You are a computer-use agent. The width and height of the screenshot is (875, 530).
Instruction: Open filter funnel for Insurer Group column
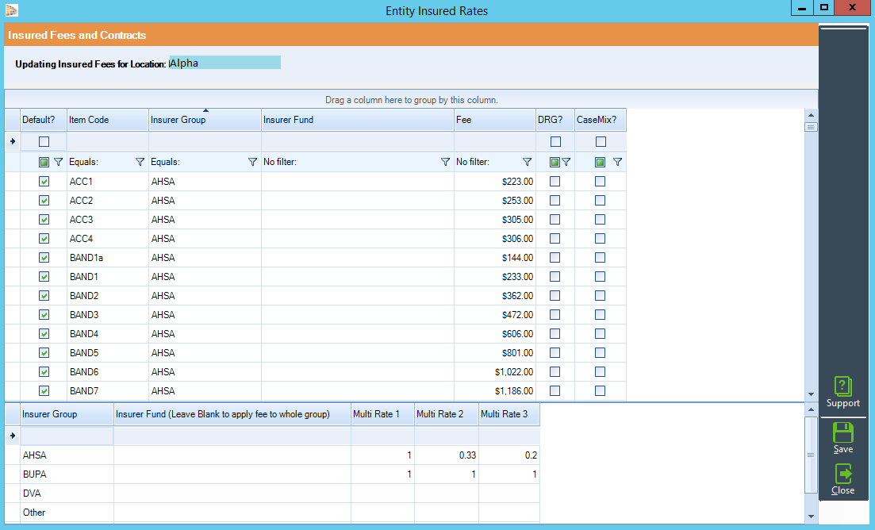(x=252, y=162)
